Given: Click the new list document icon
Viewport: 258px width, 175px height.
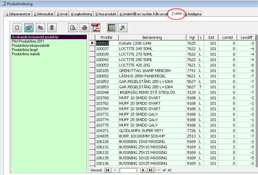Looking at the screenshot, I should pyautogui.click(x=17, y=27).
